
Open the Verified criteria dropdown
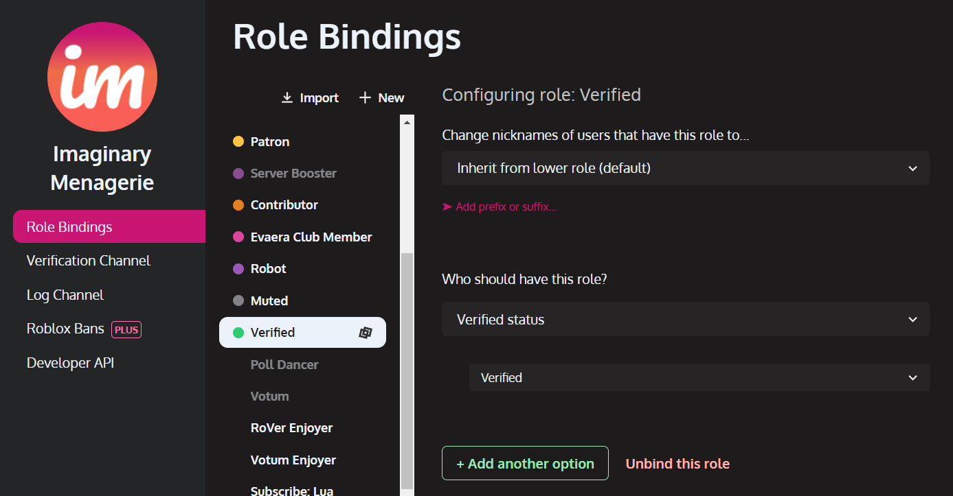pyautogui.click(x=699, y=377)
